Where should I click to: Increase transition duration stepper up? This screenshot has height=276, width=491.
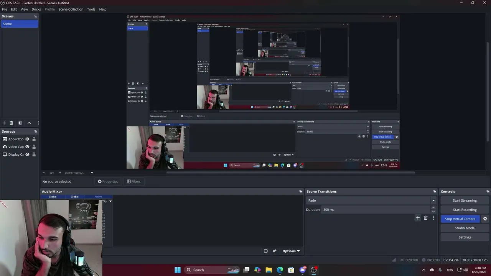click(433, 208)
